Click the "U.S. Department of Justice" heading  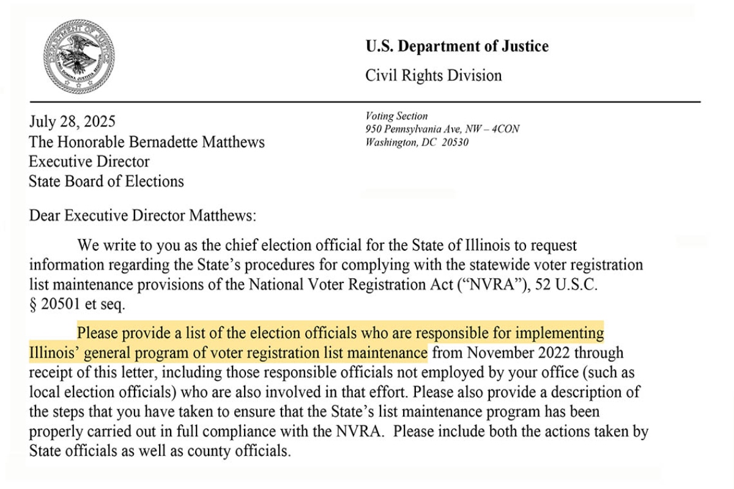point(456,46)
